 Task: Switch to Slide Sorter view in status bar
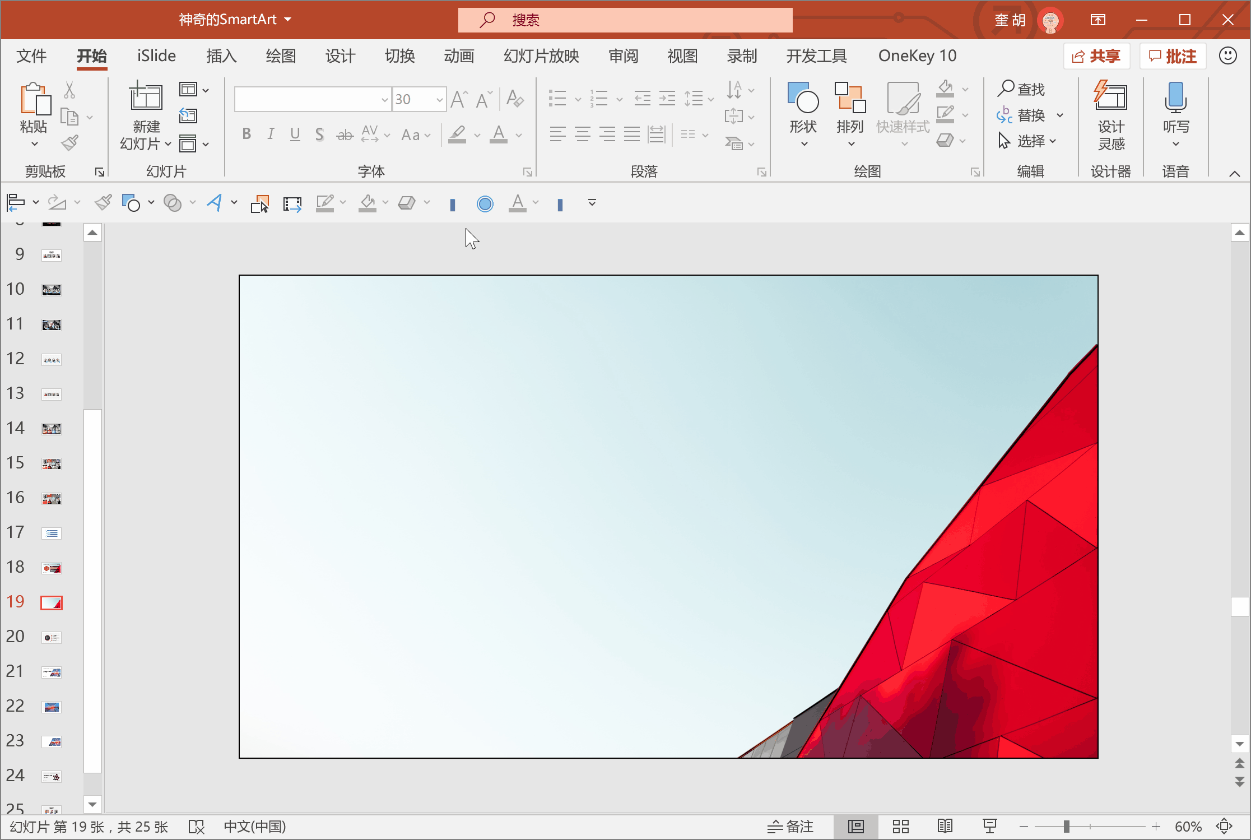(900, 827)
